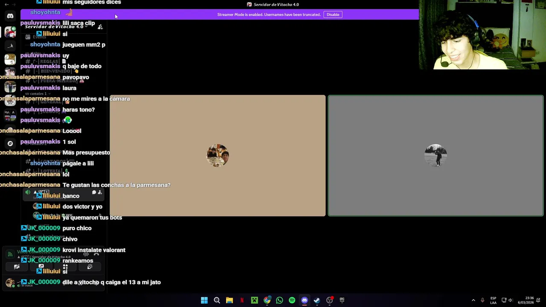Open Discord direct messages home icon

10,16
